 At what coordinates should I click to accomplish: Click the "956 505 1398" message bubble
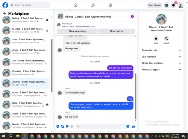click(71, 117)
